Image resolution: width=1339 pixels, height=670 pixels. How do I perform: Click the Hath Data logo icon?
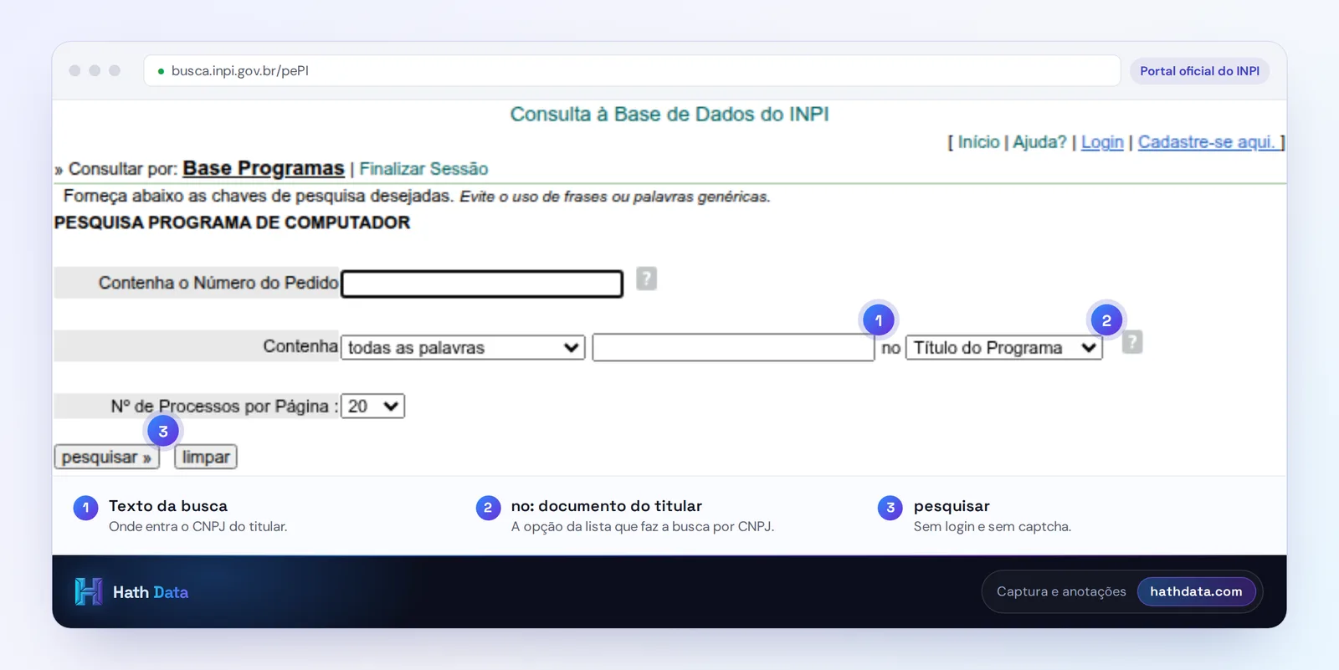[x=89, y=591]
